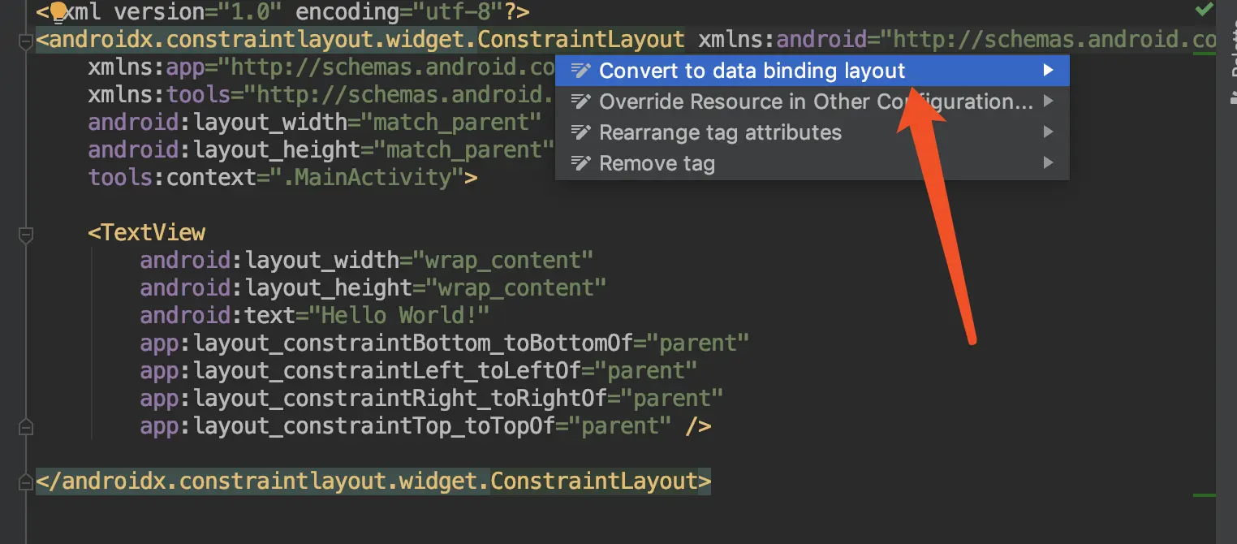
Task: Choose Remove tag from intention menu
Action: [812, 163]
